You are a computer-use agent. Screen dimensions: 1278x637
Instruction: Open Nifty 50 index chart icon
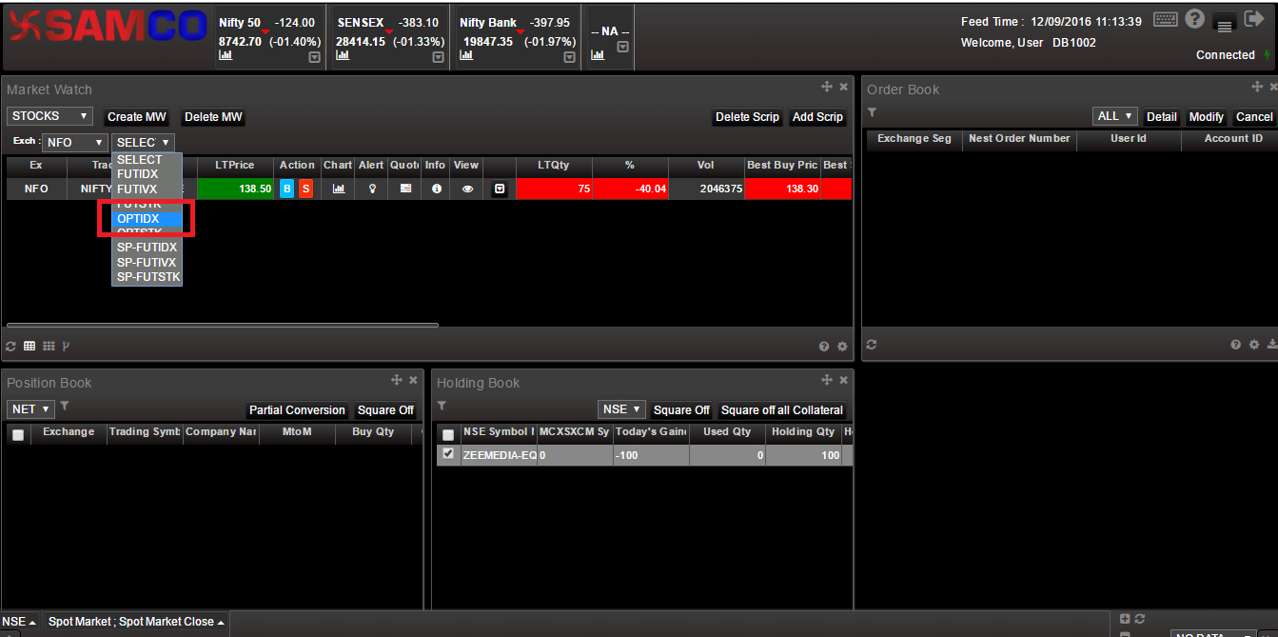tap(226, 55)
